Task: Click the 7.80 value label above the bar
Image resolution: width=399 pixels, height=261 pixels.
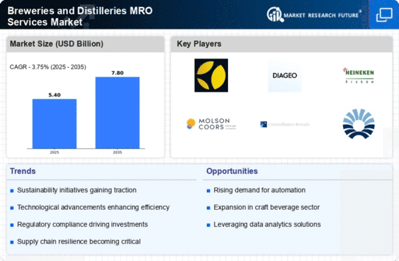Action: (x=117, y=73)
